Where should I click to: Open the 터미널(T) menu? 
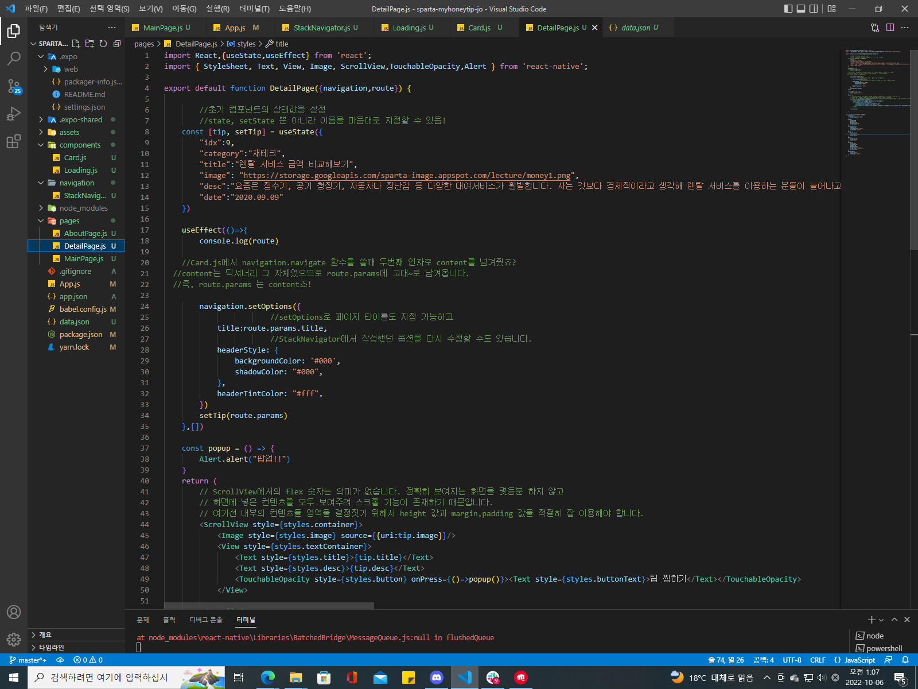pyautogui.click(x=254, y=9)
